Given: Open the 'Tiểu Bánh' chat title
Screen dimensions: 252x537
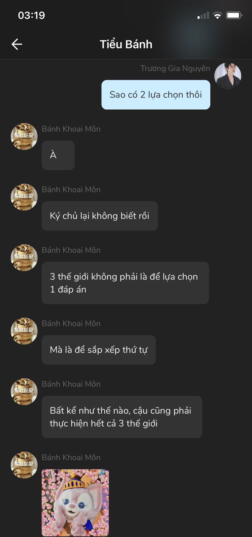Looking at the screenshot, I should (126, 44).
